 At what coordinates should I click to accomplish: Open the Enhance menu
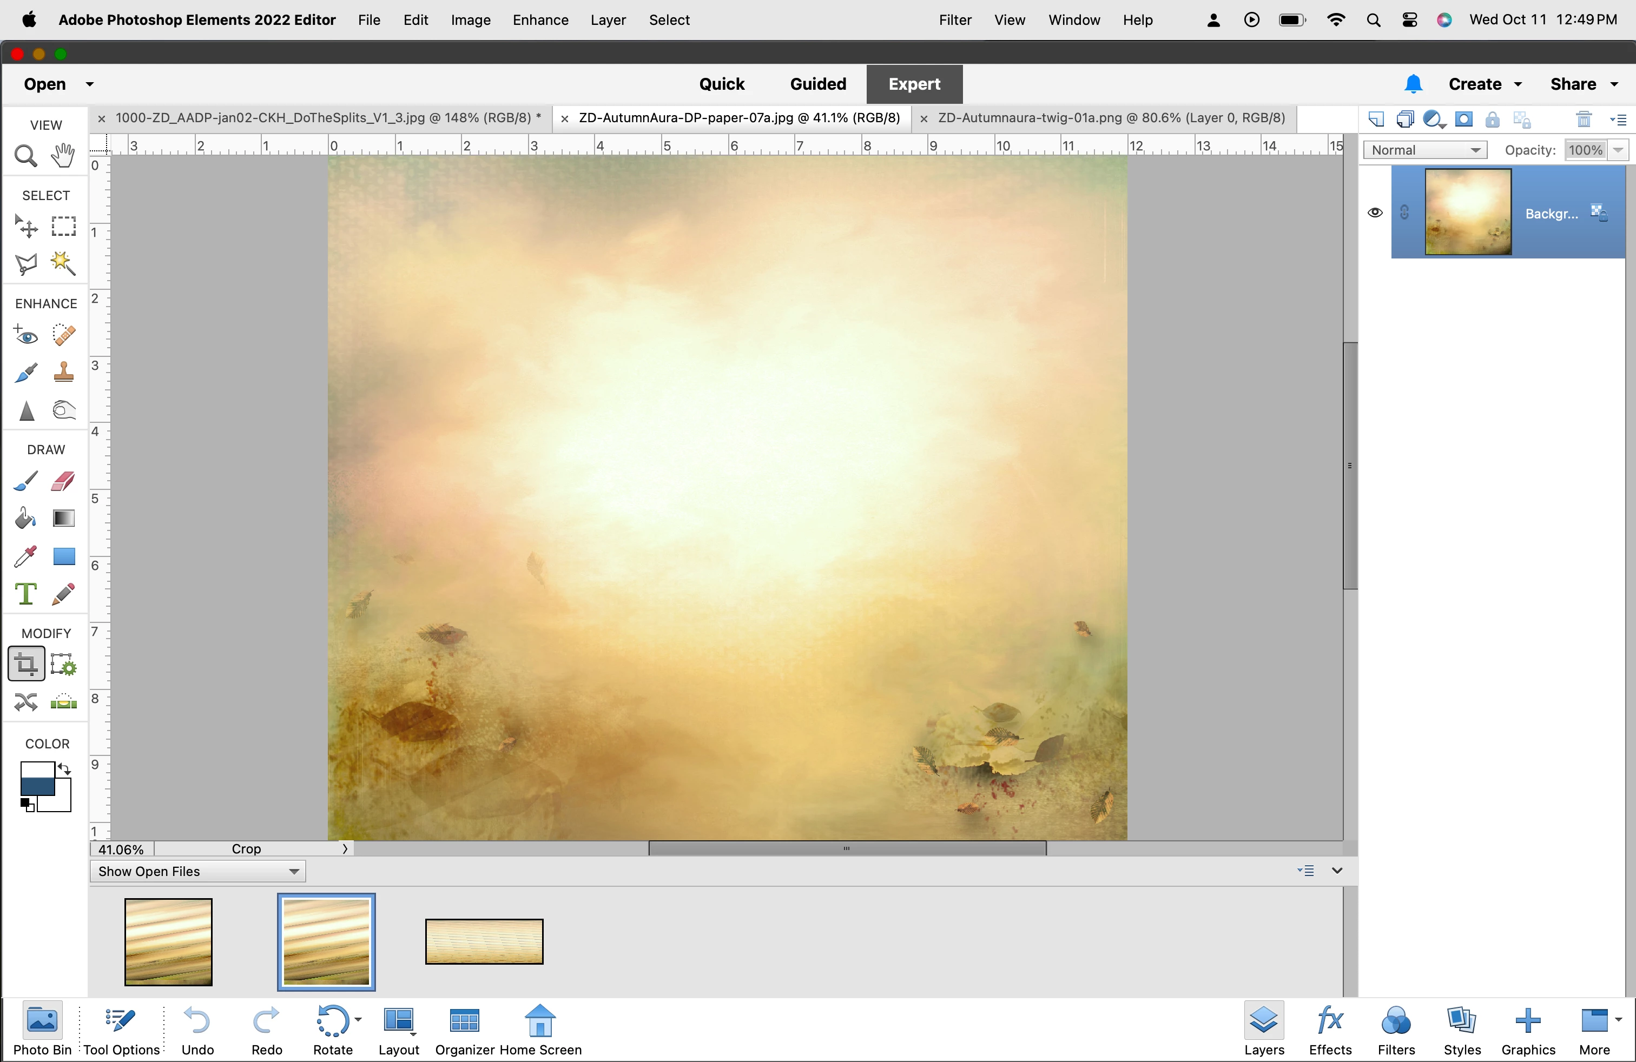540,20
